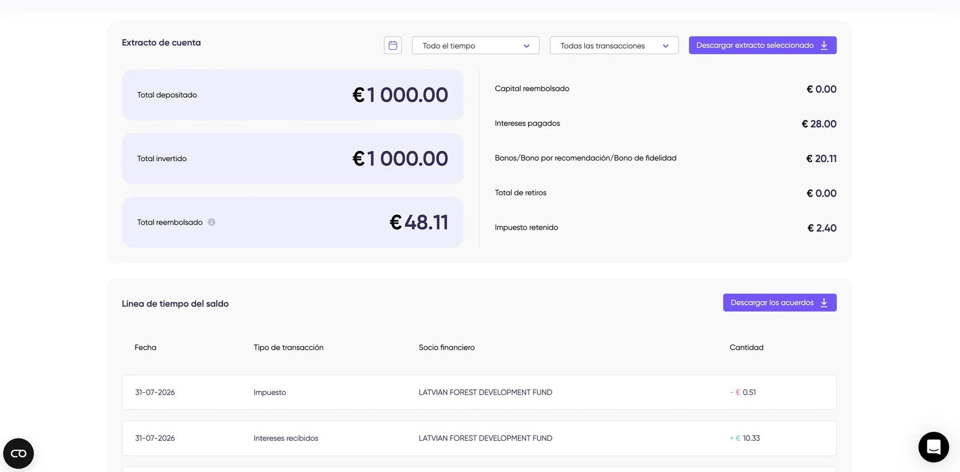The image size is (960, 472).
Task: Click download arrow icon on Descargar los acuerdos
Action: (x=824, y=302)
